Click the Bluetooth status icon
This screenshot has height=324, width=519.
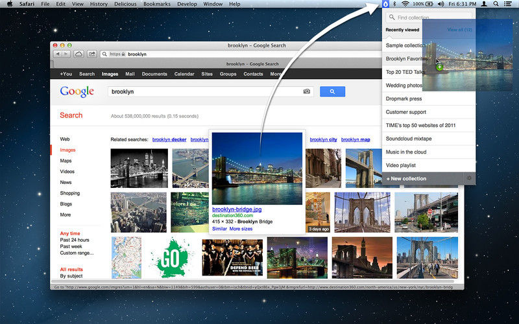(394, 4)
